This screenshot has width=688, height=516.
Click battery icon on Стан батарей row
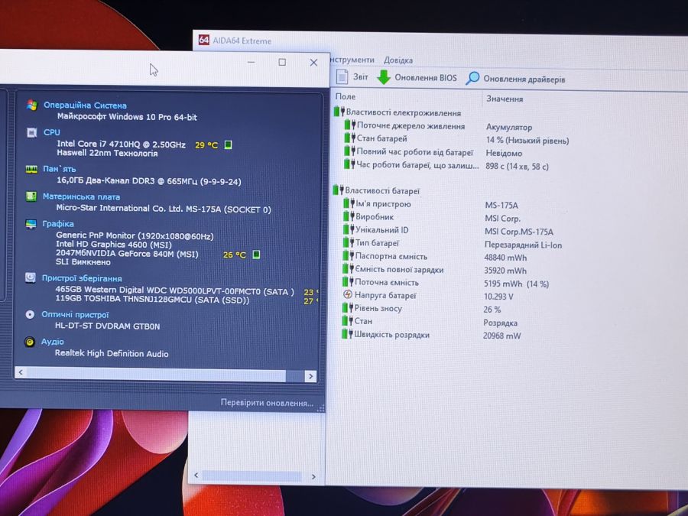349,138
